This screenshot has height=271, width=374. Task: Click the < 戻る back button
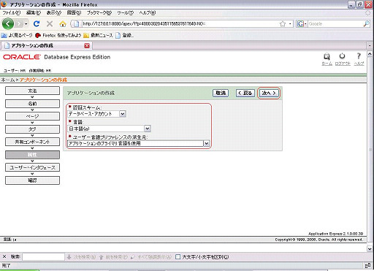point(245,93)
